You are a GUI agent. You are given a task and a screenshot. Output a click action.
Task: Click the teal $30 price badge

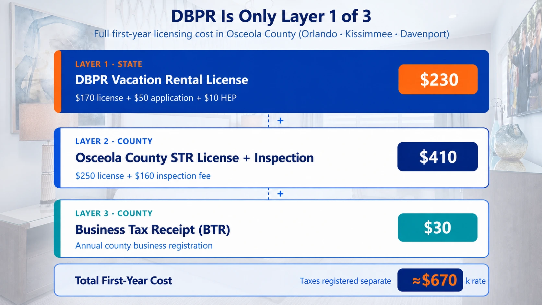click(x=438, y=228)
